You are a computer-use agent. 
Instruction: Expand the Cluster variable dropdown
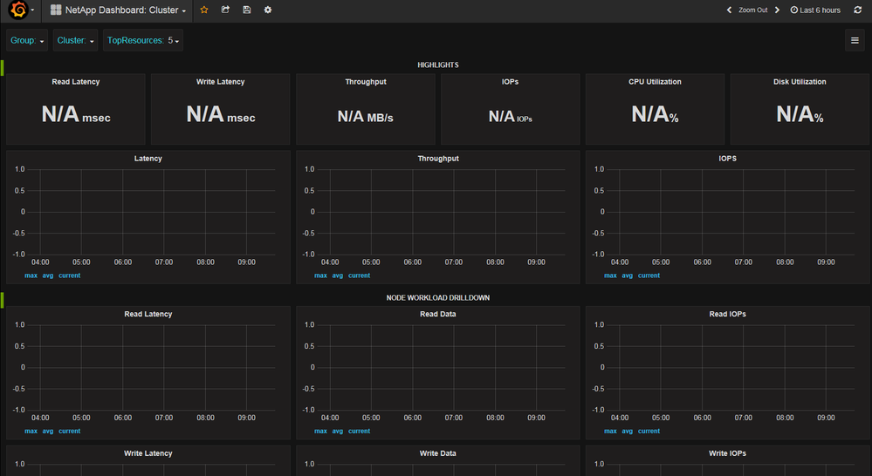click(76, 40)
